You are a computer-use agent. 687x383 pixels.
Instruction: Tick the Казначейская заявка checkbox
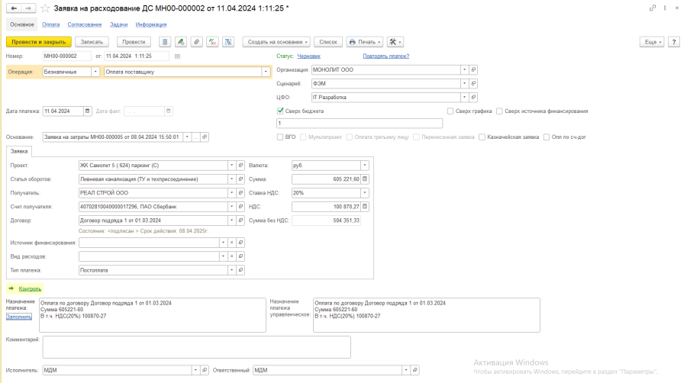pos(482,137)
